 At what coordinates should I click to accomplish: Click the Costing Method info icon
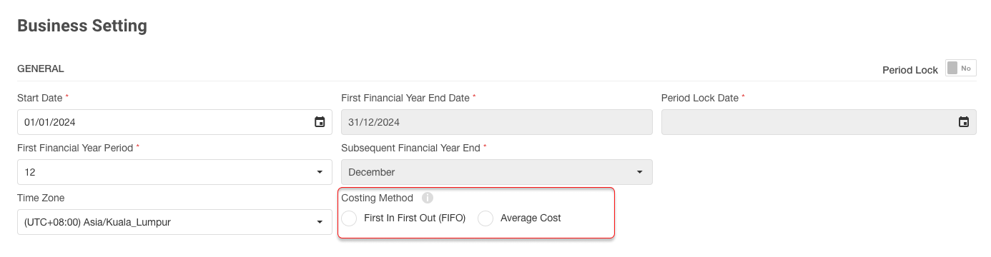click(x=428, y=198)
